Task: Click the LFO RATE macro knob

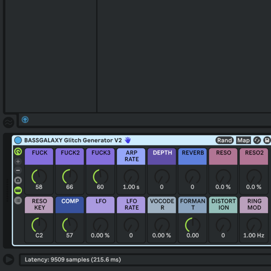Action: pyautogui.click(x=131, y=225)
